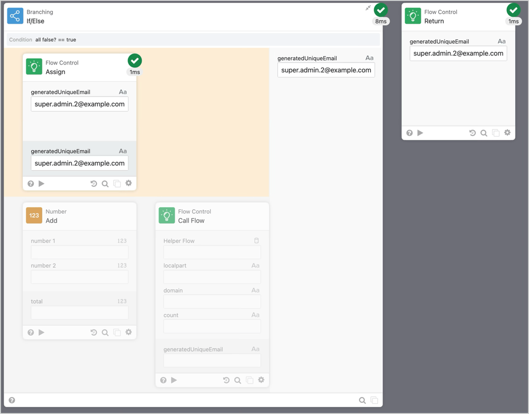Viewport: 529px width, 414px height.
Task: Select the Call Flow lightbulb icon
Action: (x=166, y=215)
